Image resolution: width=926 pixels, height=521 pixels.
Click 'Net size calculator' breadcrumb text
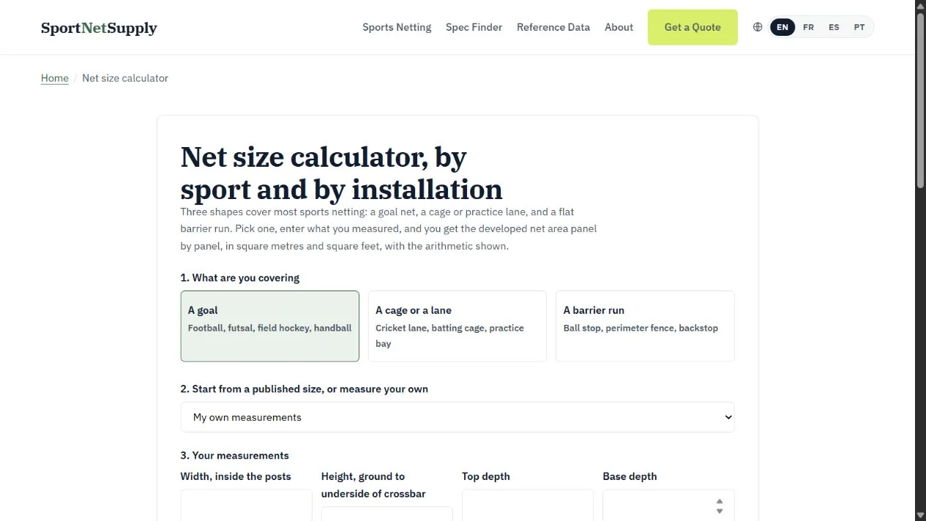[x=125, y=78]
